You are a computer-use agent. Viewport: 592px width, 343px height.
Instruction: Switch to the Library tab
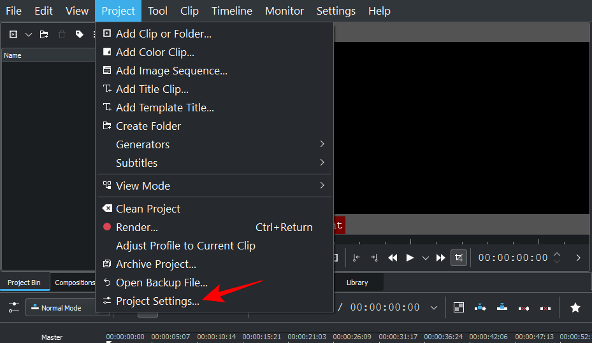(357, 283)
